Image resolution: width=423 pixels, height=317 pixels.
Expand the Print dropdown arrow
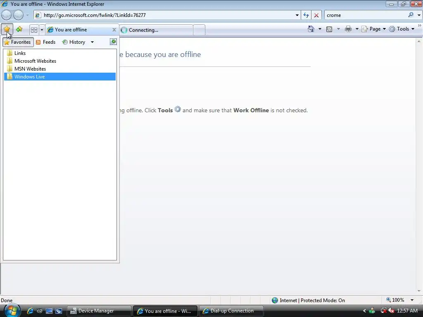point(356,29)
